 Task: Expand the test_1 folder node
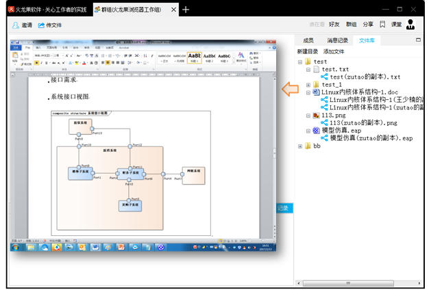click(308, 85)
